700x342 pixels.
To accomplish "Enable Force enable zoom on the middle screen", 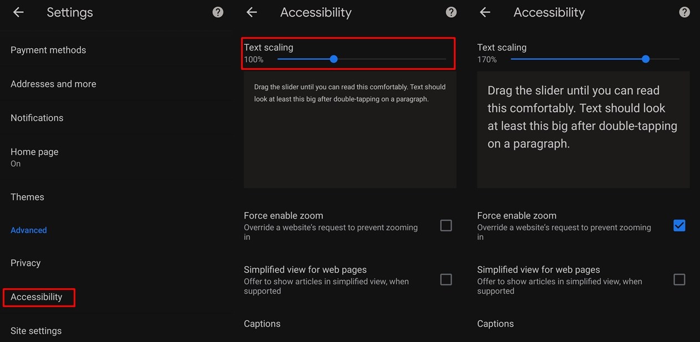I will click(446, 225).
